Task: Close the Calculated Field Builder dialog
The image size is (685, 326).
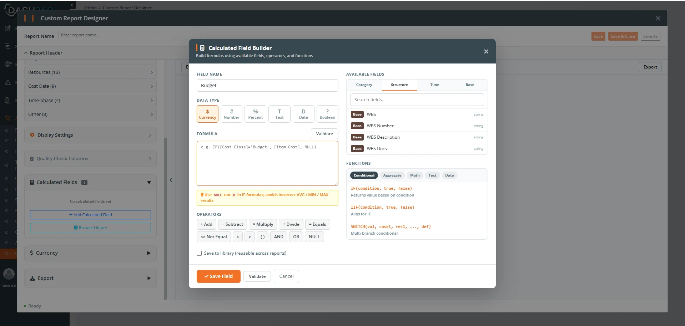Action: pyautogui.click(x=486, y=51)
